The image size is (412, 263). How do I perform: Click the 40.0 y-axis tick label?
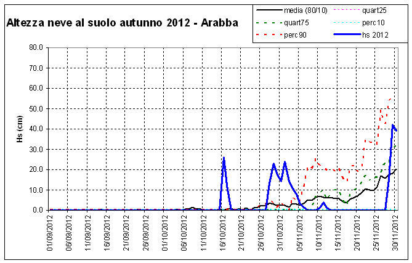coord(36,129)
